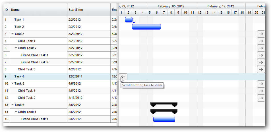This screenshot has width=271, height=132.
Task: Click right arrow scroll button in row 12
Action: (x=261, y=98)
